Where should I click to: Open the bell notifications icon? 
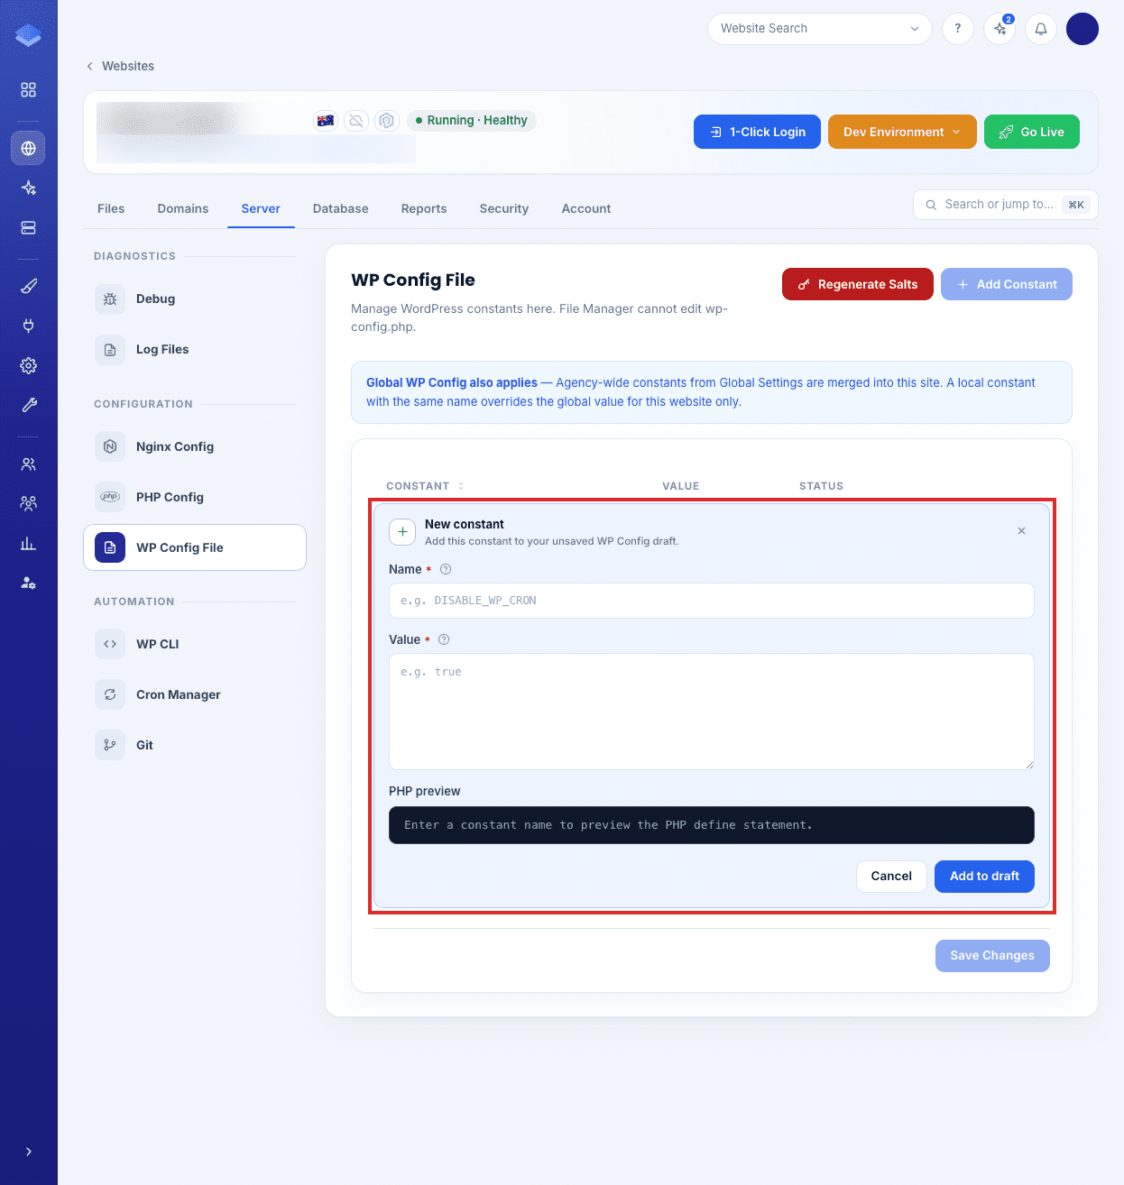click(x=1041, y=29)
